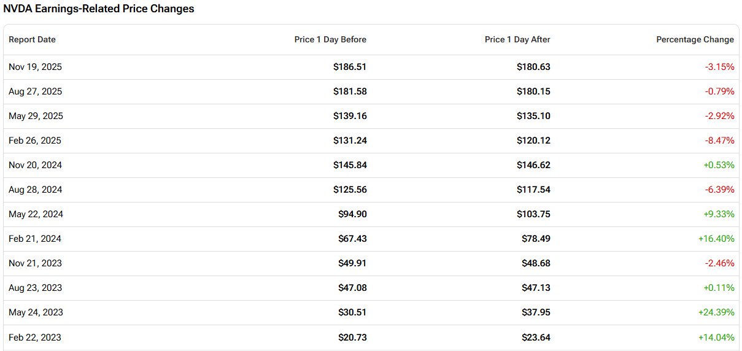Select the -8.47% percentage change value
This screenshot has width=742, height=351.
[719, 141]
